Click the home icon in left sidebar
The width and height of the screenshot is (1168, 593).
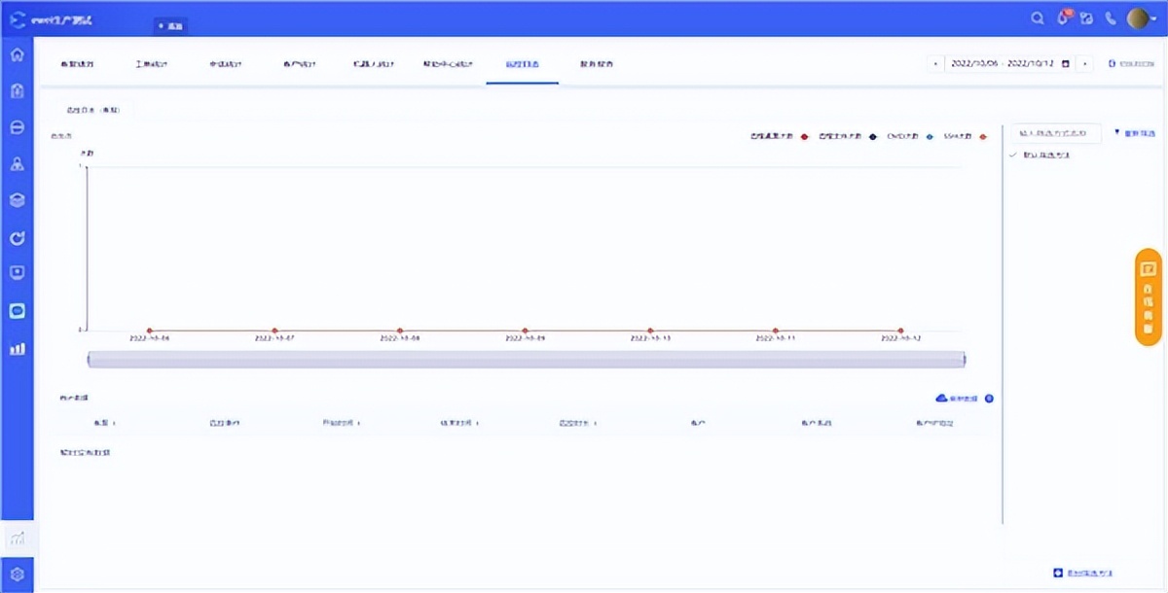[17, 54]
